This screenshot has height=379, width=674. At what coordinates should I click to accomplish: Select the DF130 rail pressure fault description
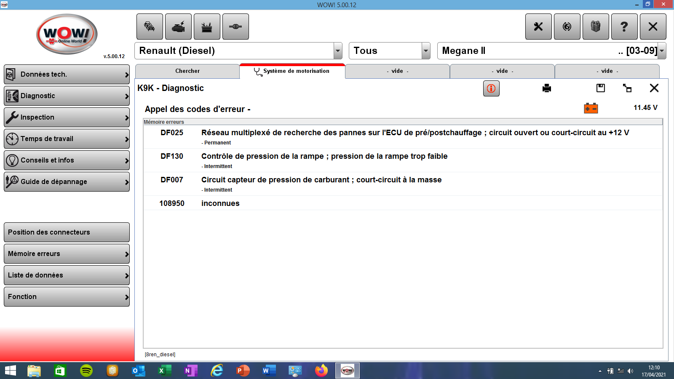coord(324,156)
